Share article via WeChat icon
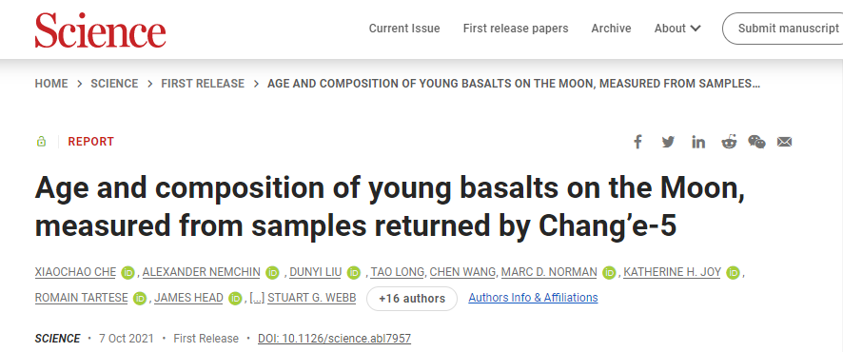Image resolution: width=843 pixels, height=352 pixels. (x=756, y=142)
